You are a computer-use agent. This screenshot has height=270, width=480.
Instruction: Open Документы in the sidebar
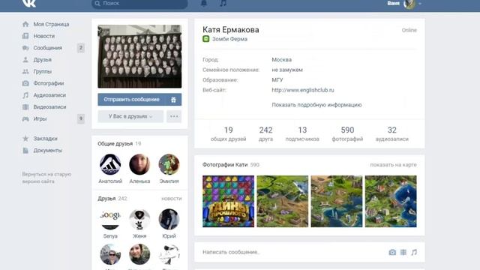point(48,151)
